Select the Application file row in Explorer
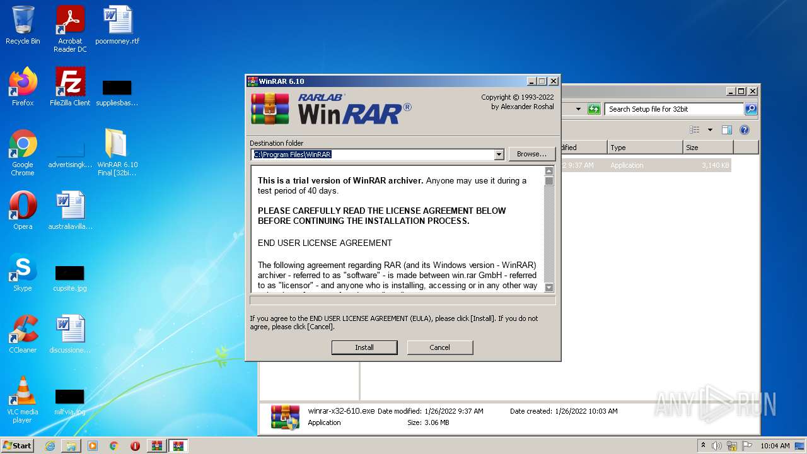This screenshot has height=454, width=807. (x=646, y=165)
